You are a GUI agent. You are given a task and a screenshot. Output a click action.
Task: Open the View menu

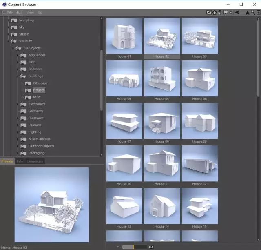coord(30,13)
